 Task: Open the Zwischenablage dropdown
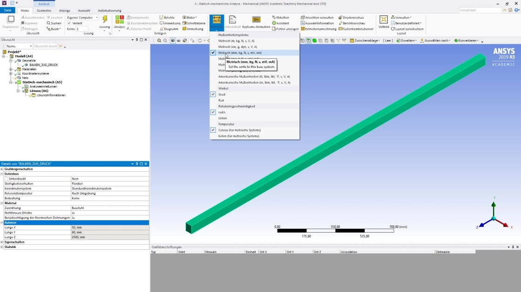pyautogui.click(x=365, y=40)
